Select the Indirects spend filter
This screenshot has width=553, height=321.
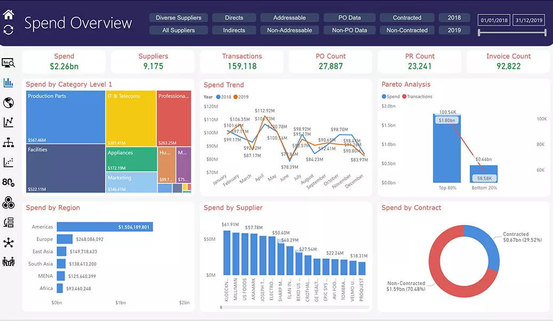[234, 30]
